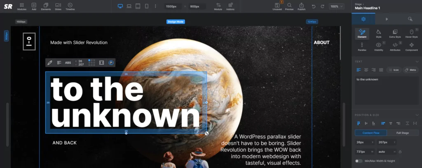Switch to tablet device view

tap(138, 6)
